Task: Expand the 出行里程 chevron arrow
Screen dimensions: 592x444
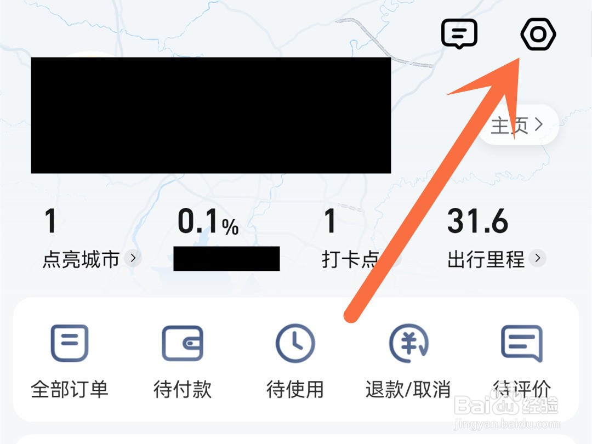Action: tap(538, 259)
